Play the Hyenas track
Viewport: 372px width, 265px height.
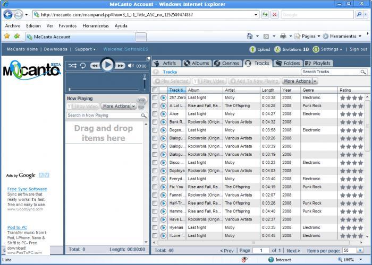pos(163,227)
